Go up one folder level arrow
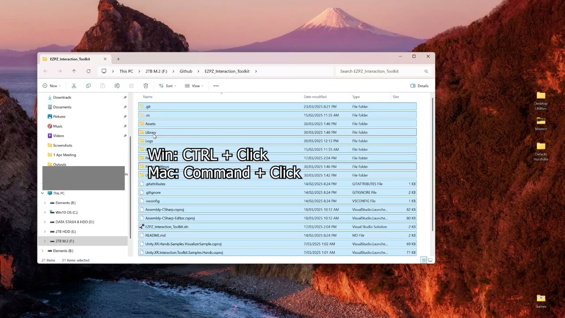Viewport: 565px width, 318px height. pyautogui.click(x=74, y=71)
